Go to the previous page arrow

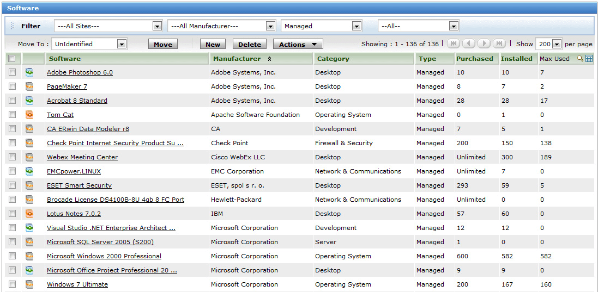tap(468, 44)
